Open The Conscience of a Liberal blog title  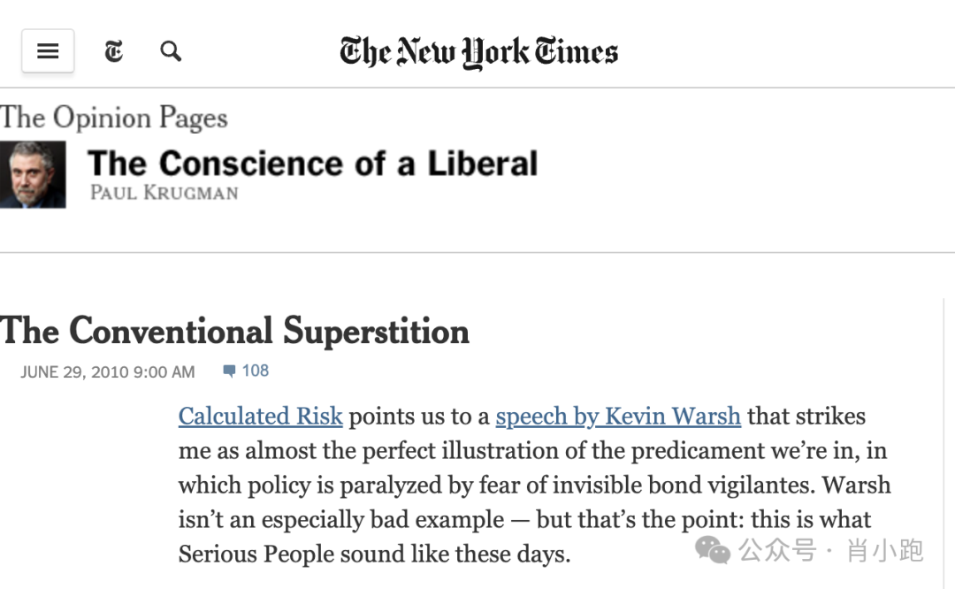tap(312, 164)
